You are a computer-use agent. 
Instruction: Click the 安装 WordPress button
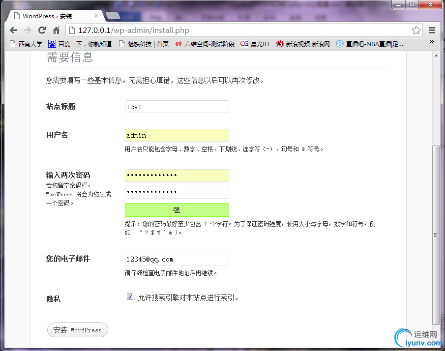(78, 330)
